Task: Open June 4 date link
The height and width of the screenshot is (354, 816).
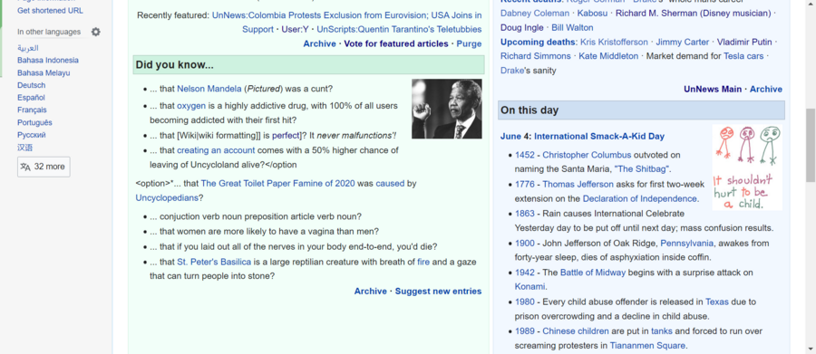Action: pyautogui.click(x=515, y=136)
